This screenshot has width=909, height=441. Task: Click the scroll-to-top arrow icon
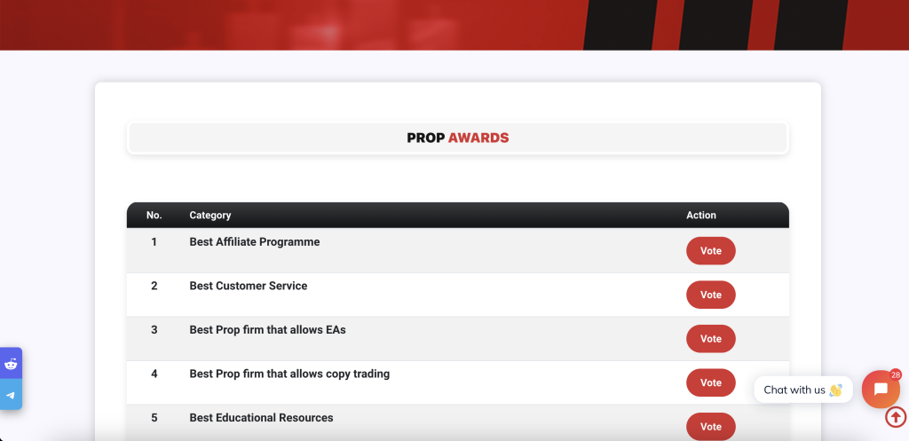click(x=896, y=417)
